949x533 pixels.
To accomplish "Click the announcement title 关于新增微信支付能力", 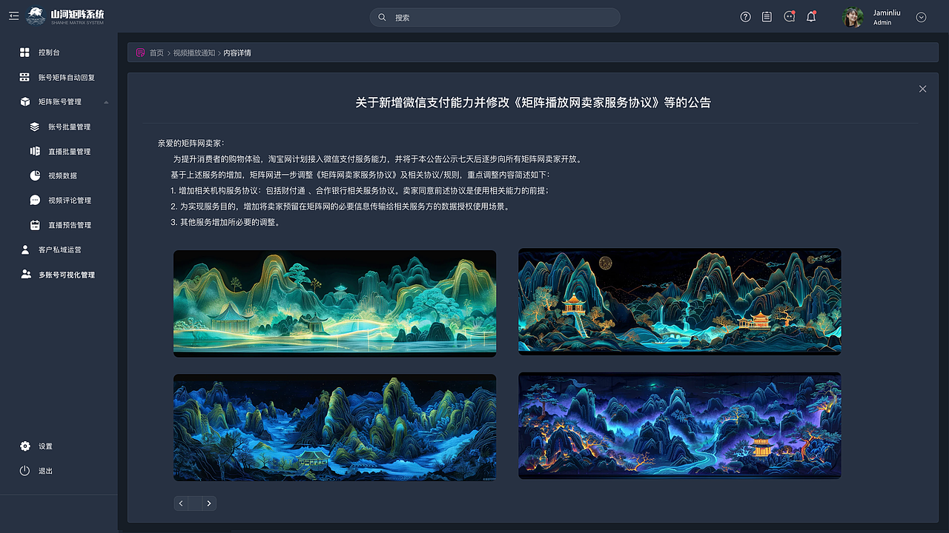I will pos(533,102).
